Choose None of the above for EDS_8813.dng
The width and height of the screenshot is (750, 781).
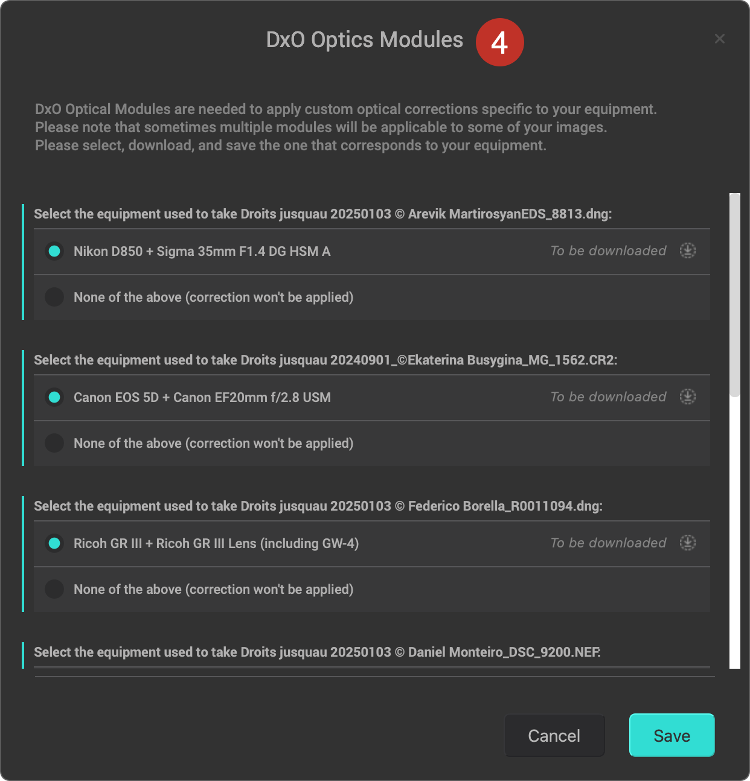click(x=54, y=297)
